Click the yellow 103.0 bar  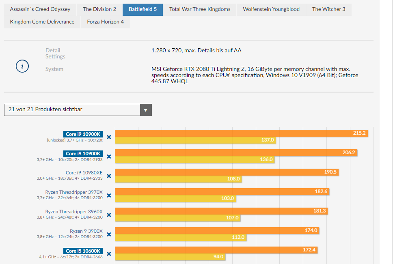(175, 198)
